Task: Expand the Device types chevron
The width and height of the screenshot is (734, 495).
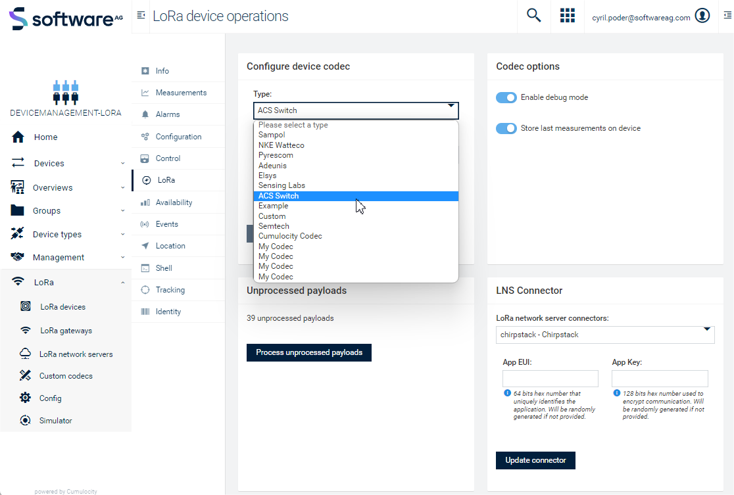Action: tap(122, 234)
